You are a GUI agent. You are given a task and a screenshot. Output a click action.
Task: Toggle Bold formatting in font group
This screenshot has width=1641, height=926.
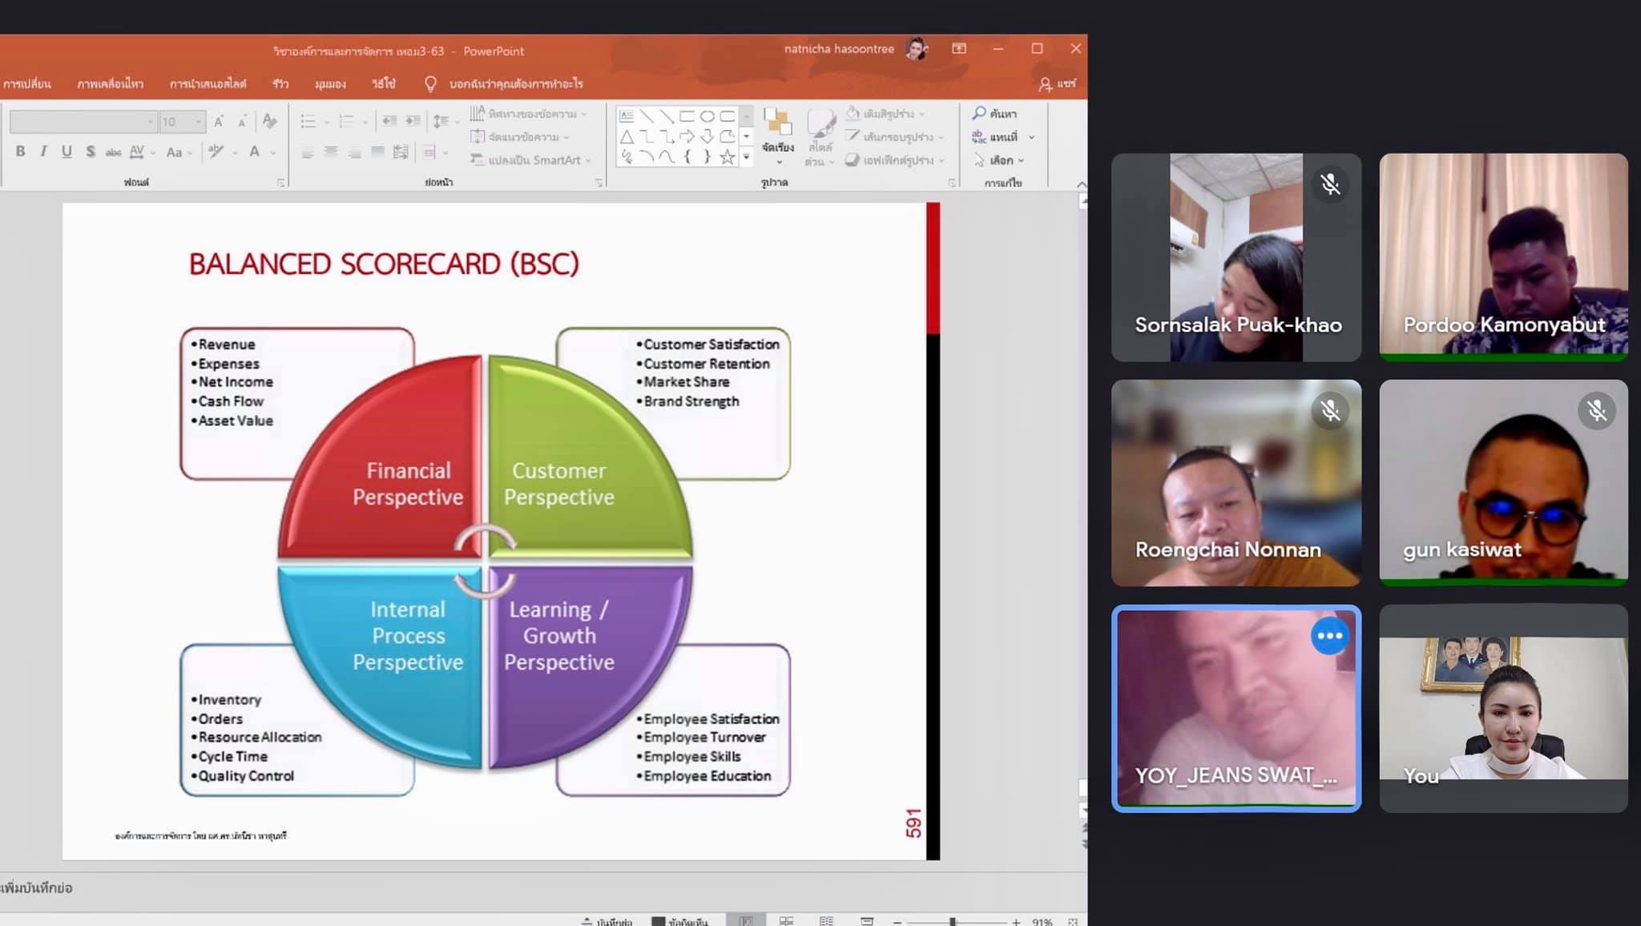pos(20,151)
